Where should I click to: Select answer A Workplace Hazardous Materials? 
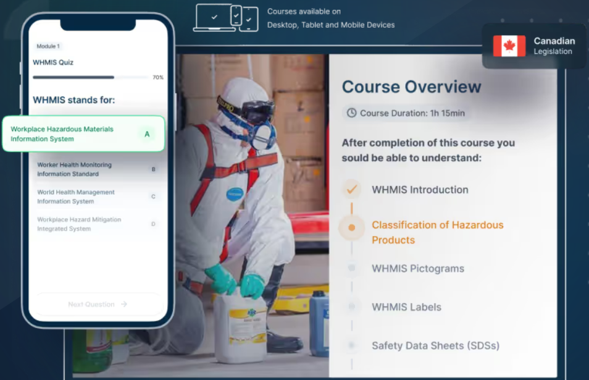point(84,134)
